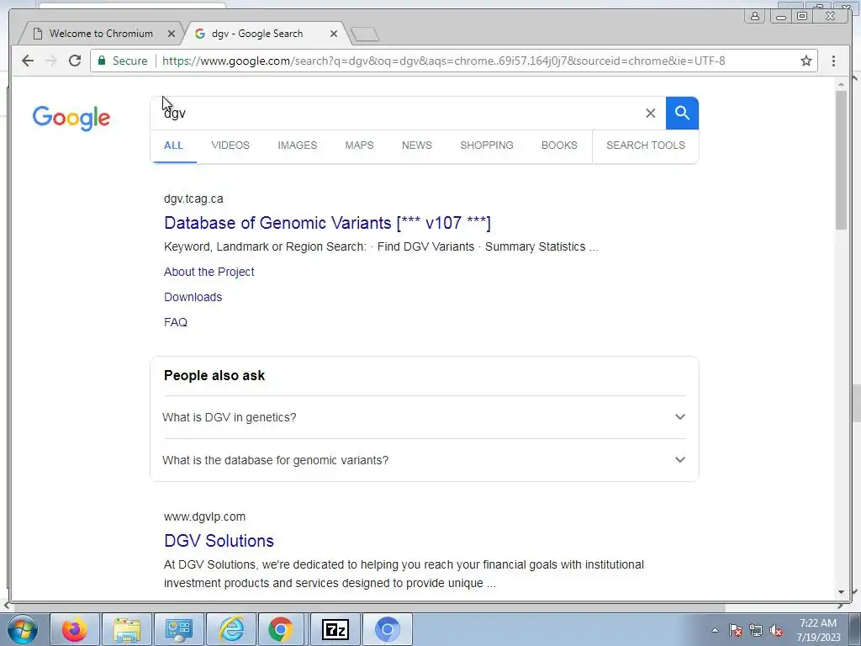Click the scrollbar up arrow
This screenshot has height=646, width=861.
pyautogui.click(x=841, y=85)
